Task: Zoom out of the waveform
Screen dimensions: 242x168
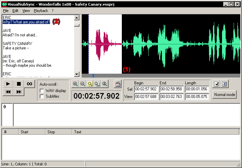Action: pos(83,84)
